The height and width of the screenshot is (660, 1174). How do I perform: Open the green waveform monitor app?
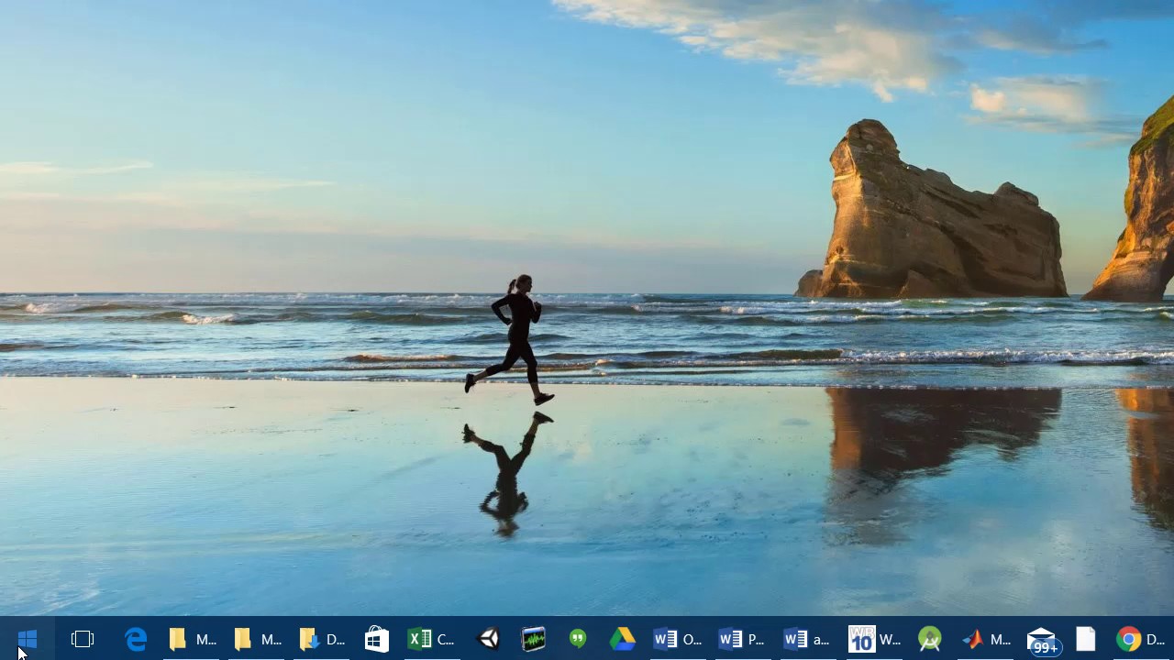(x=533, y=639)
